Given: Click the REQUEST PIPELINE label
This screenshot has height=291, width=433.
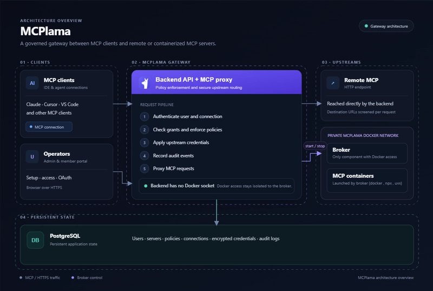Looking at the screenshot, I should pyautogui.click(x=157, y=104).
